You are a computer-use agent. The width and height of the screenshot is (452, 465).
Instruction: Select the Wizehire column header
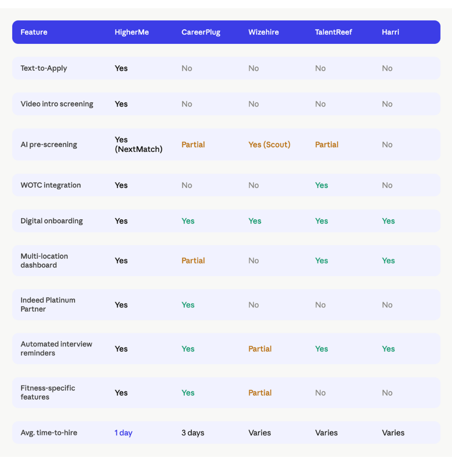click(x=264, y=32)
